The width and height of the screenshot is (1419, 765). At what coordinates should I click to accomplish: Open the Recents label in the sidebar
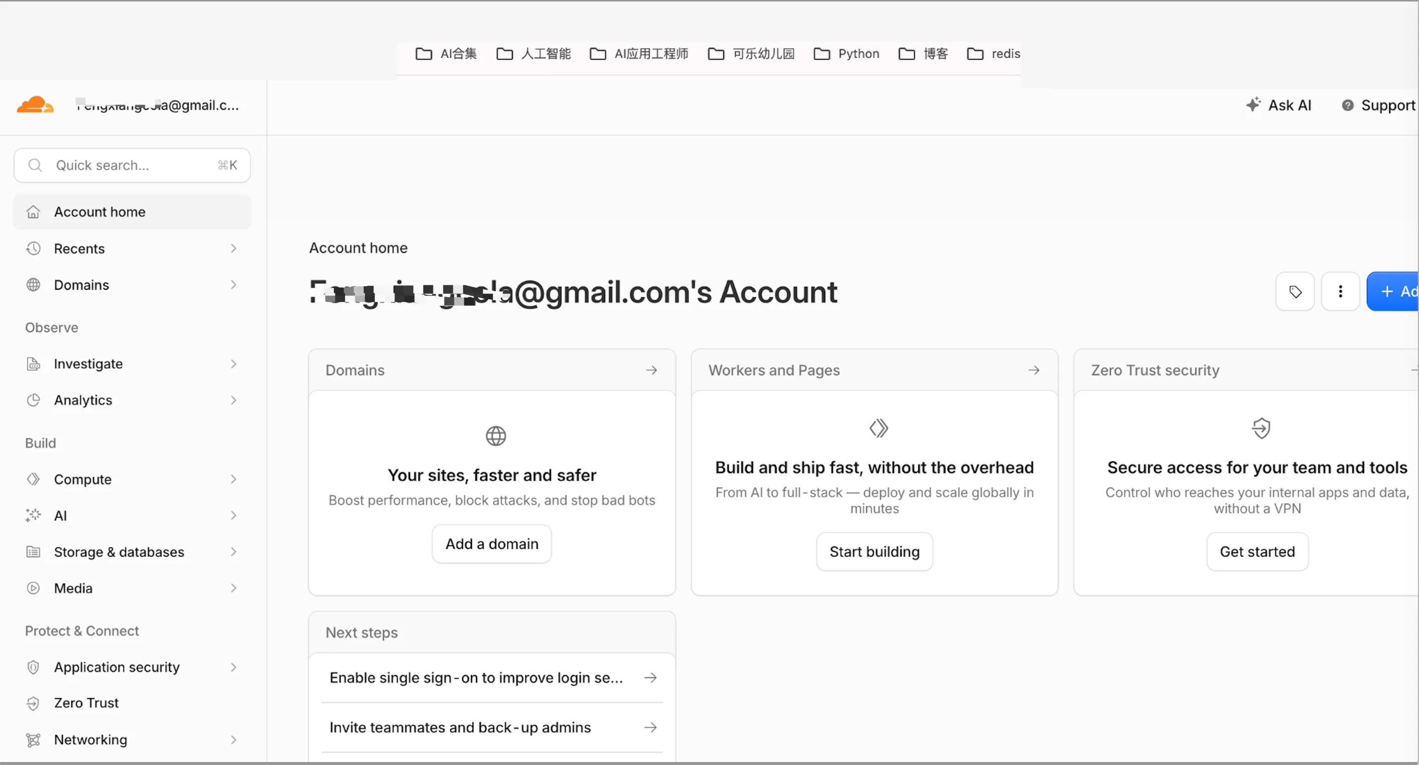[79, 249]
